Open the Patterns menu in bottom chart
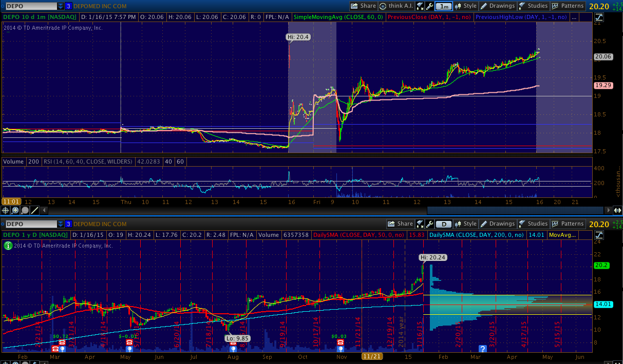This screenshot has height=364, width=623. pyautogui.click(x=568, y=224)
